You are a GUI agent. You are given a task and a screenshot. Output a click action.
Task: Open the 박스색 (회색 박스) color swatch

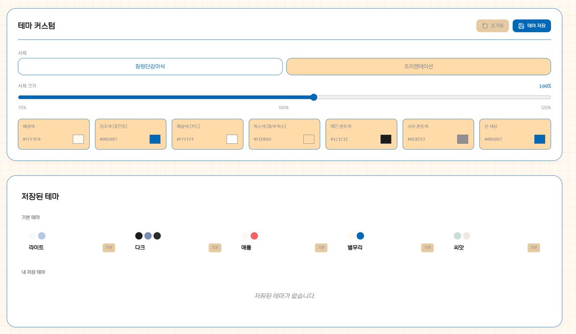(309, 139)
